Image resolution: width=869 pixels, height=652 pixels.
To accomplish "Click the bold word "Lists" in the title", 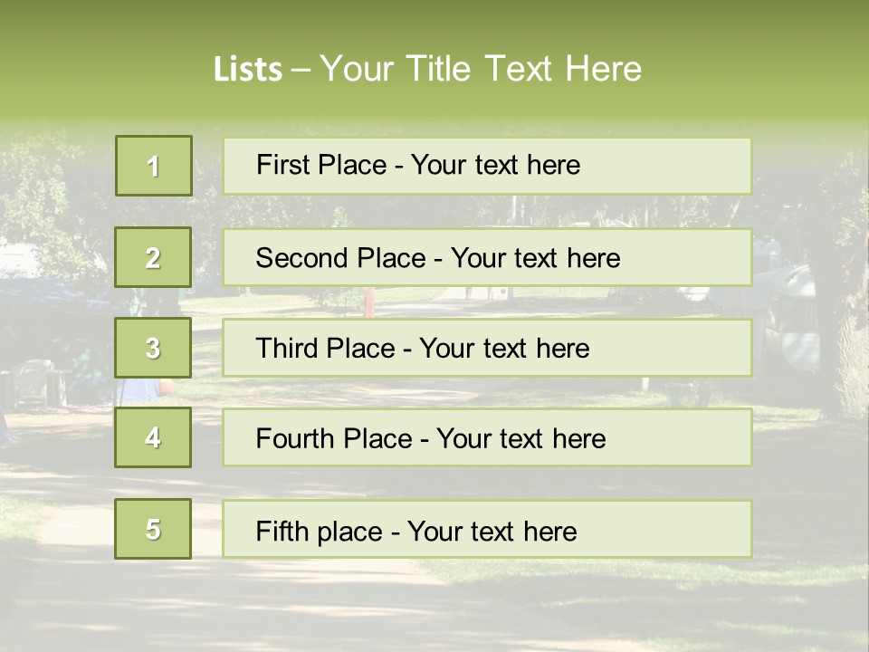I will 247,70.
